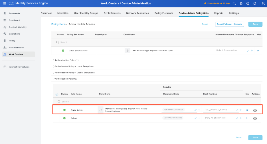This screenshot has height=144, width=267.
Task: Open the hamburger navigation menu
Action: tap(5, 3)
